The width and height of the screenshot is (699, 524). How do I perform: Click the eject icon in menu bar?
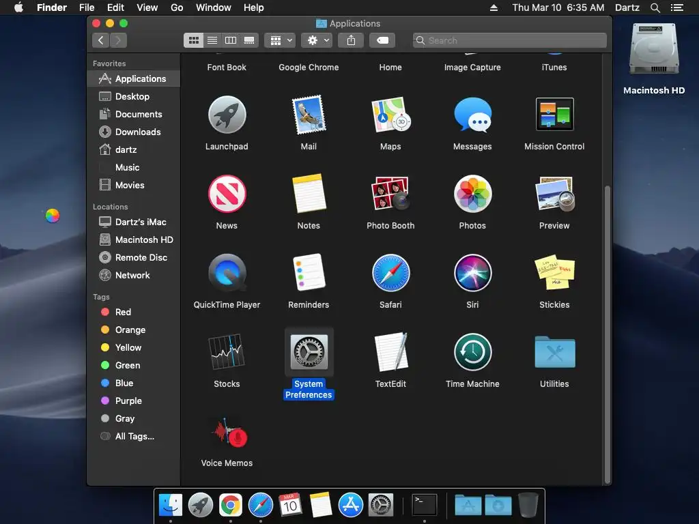pyautogui.click(x=494, y=8)
